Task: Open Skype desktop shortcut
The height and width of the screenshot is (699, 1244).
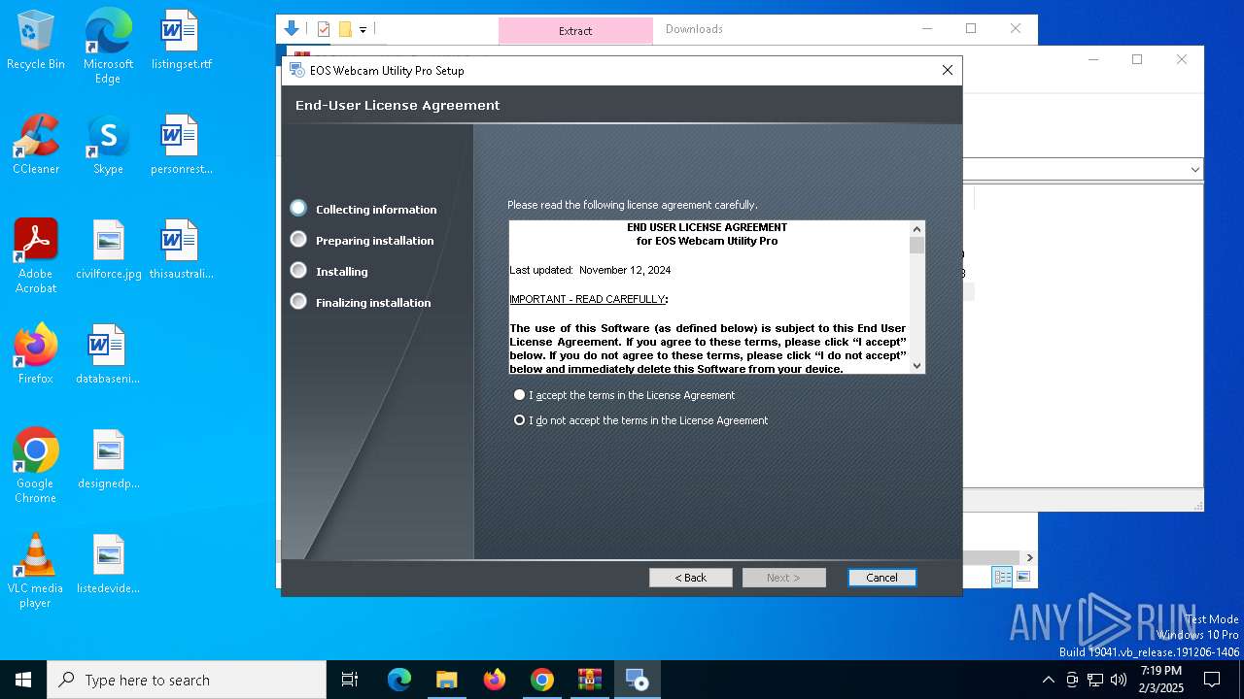Action: tap(108, 145)
